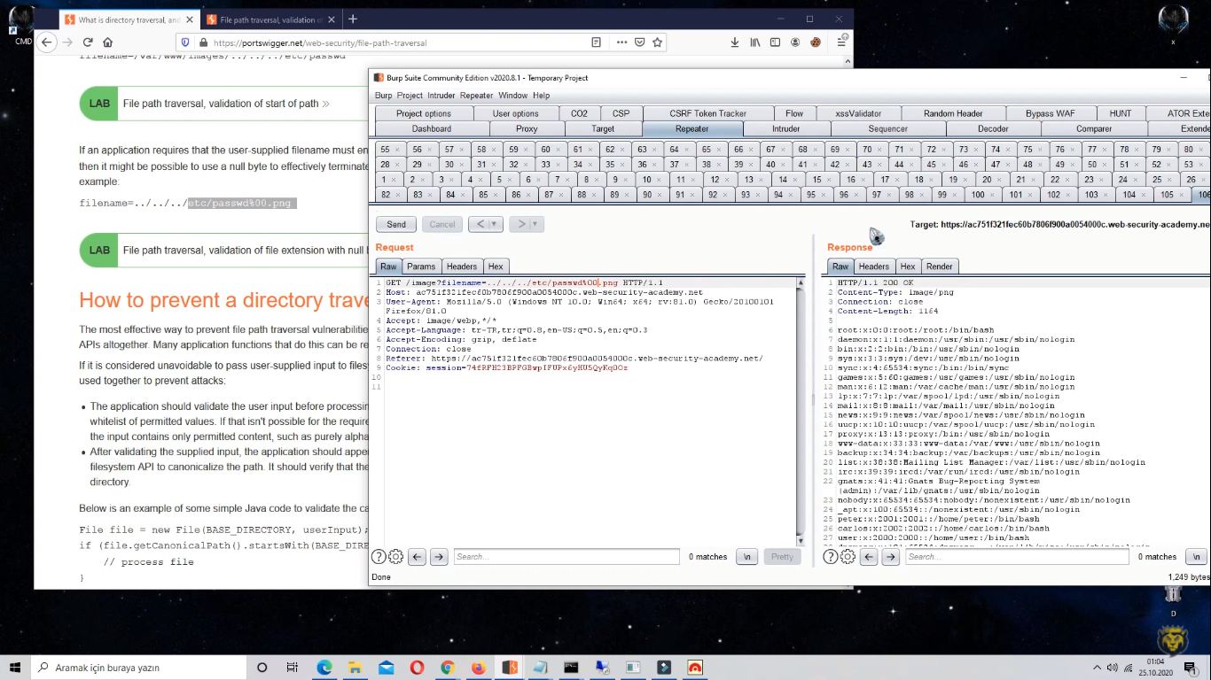The height and width of the screenshot is (680, 1211).
Task: Show Firefox sidebars icon
Action: coord(775,42)
